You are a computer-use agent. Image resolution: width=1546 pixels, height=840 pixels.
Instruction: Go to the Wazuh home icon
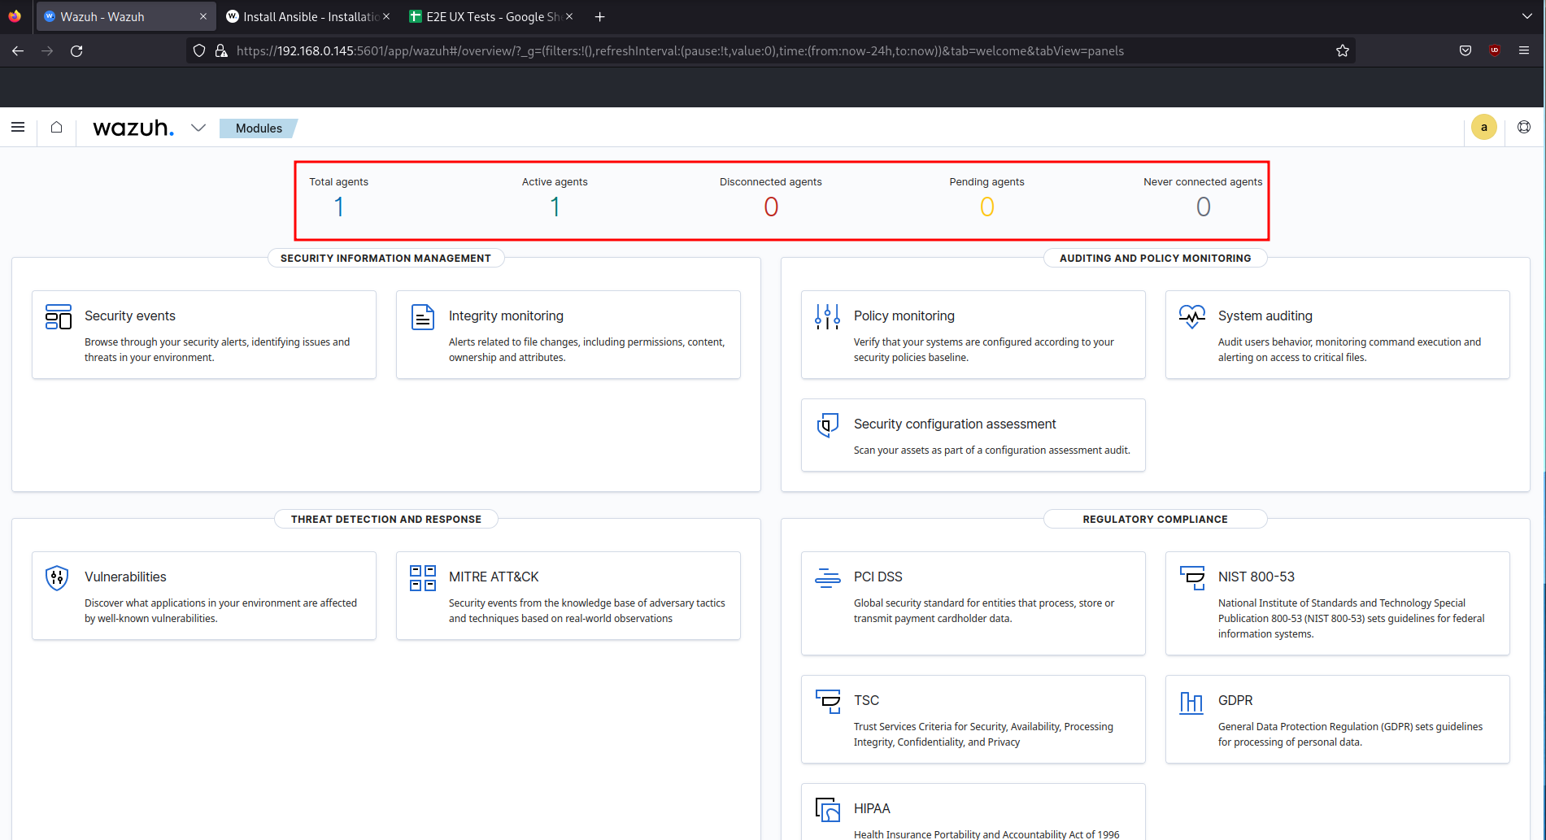(x=56, y=128)
